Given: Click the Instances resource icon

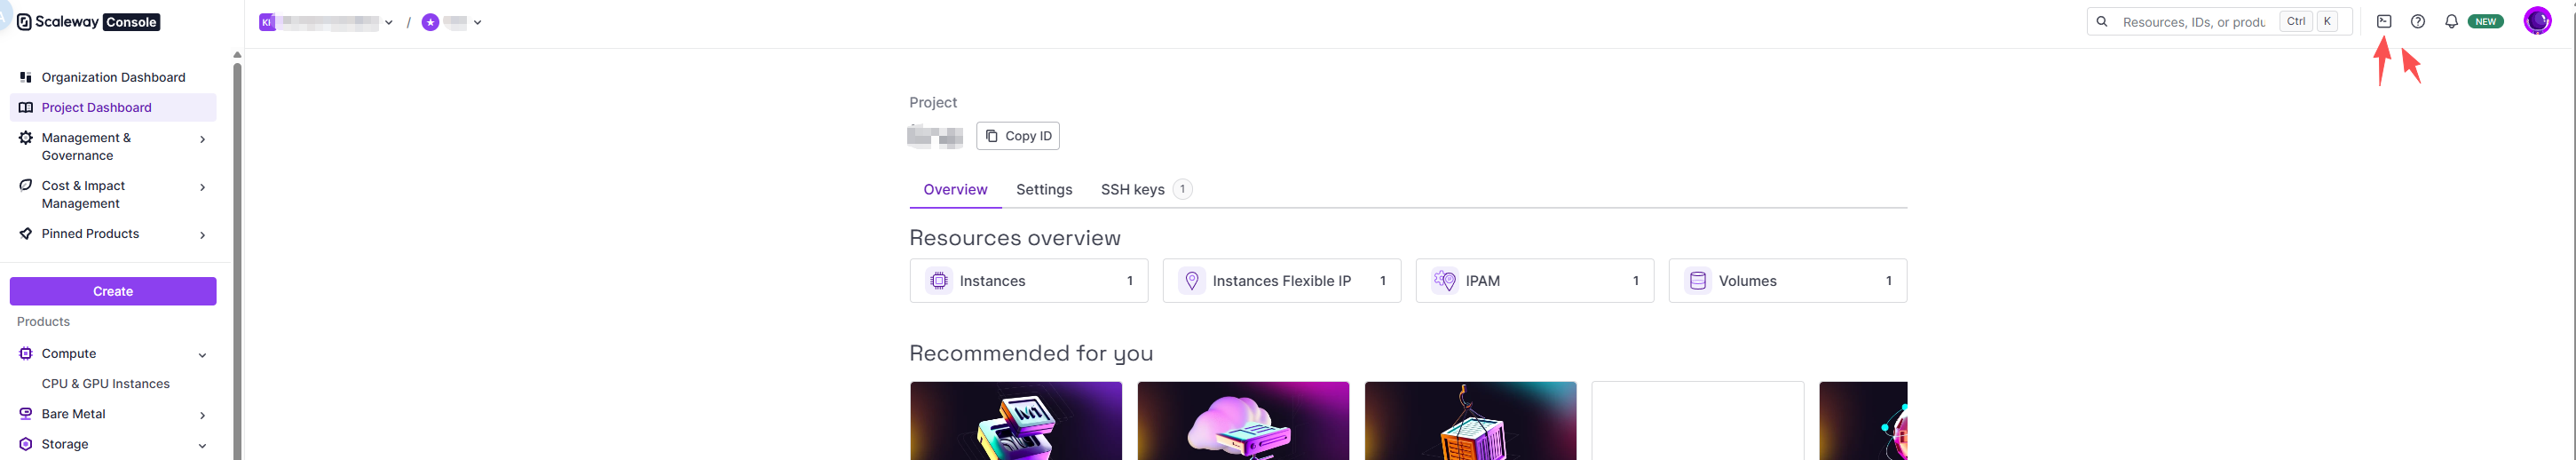Looking at the screenshot, I should click(x=938, y=281).
